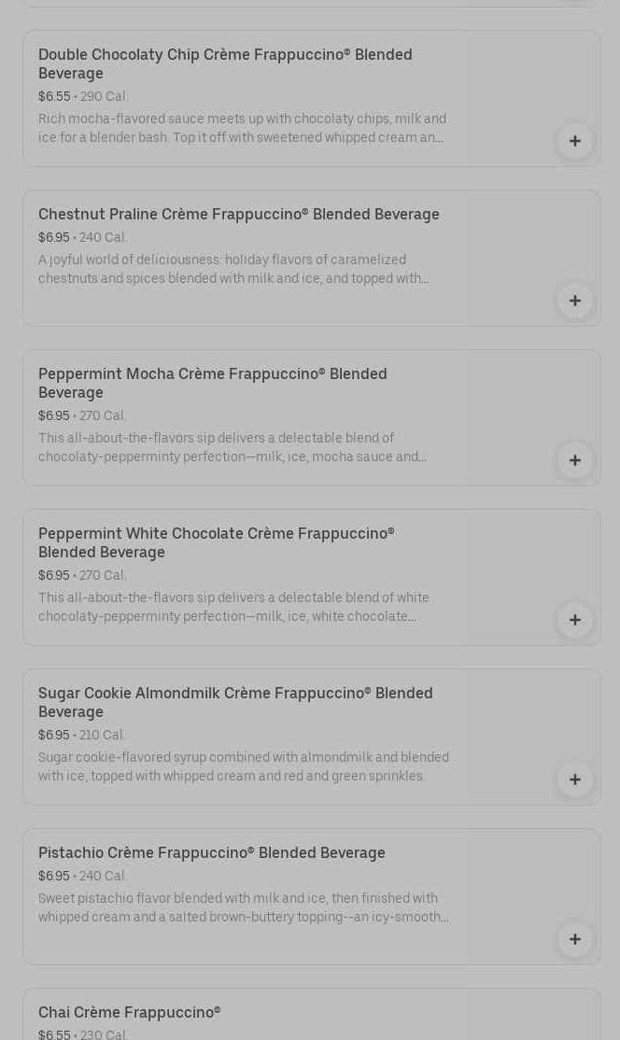620x1040 pixels.
Task: Click the Rich mocha-flavored sauce description text
Action: pos(242,128)
